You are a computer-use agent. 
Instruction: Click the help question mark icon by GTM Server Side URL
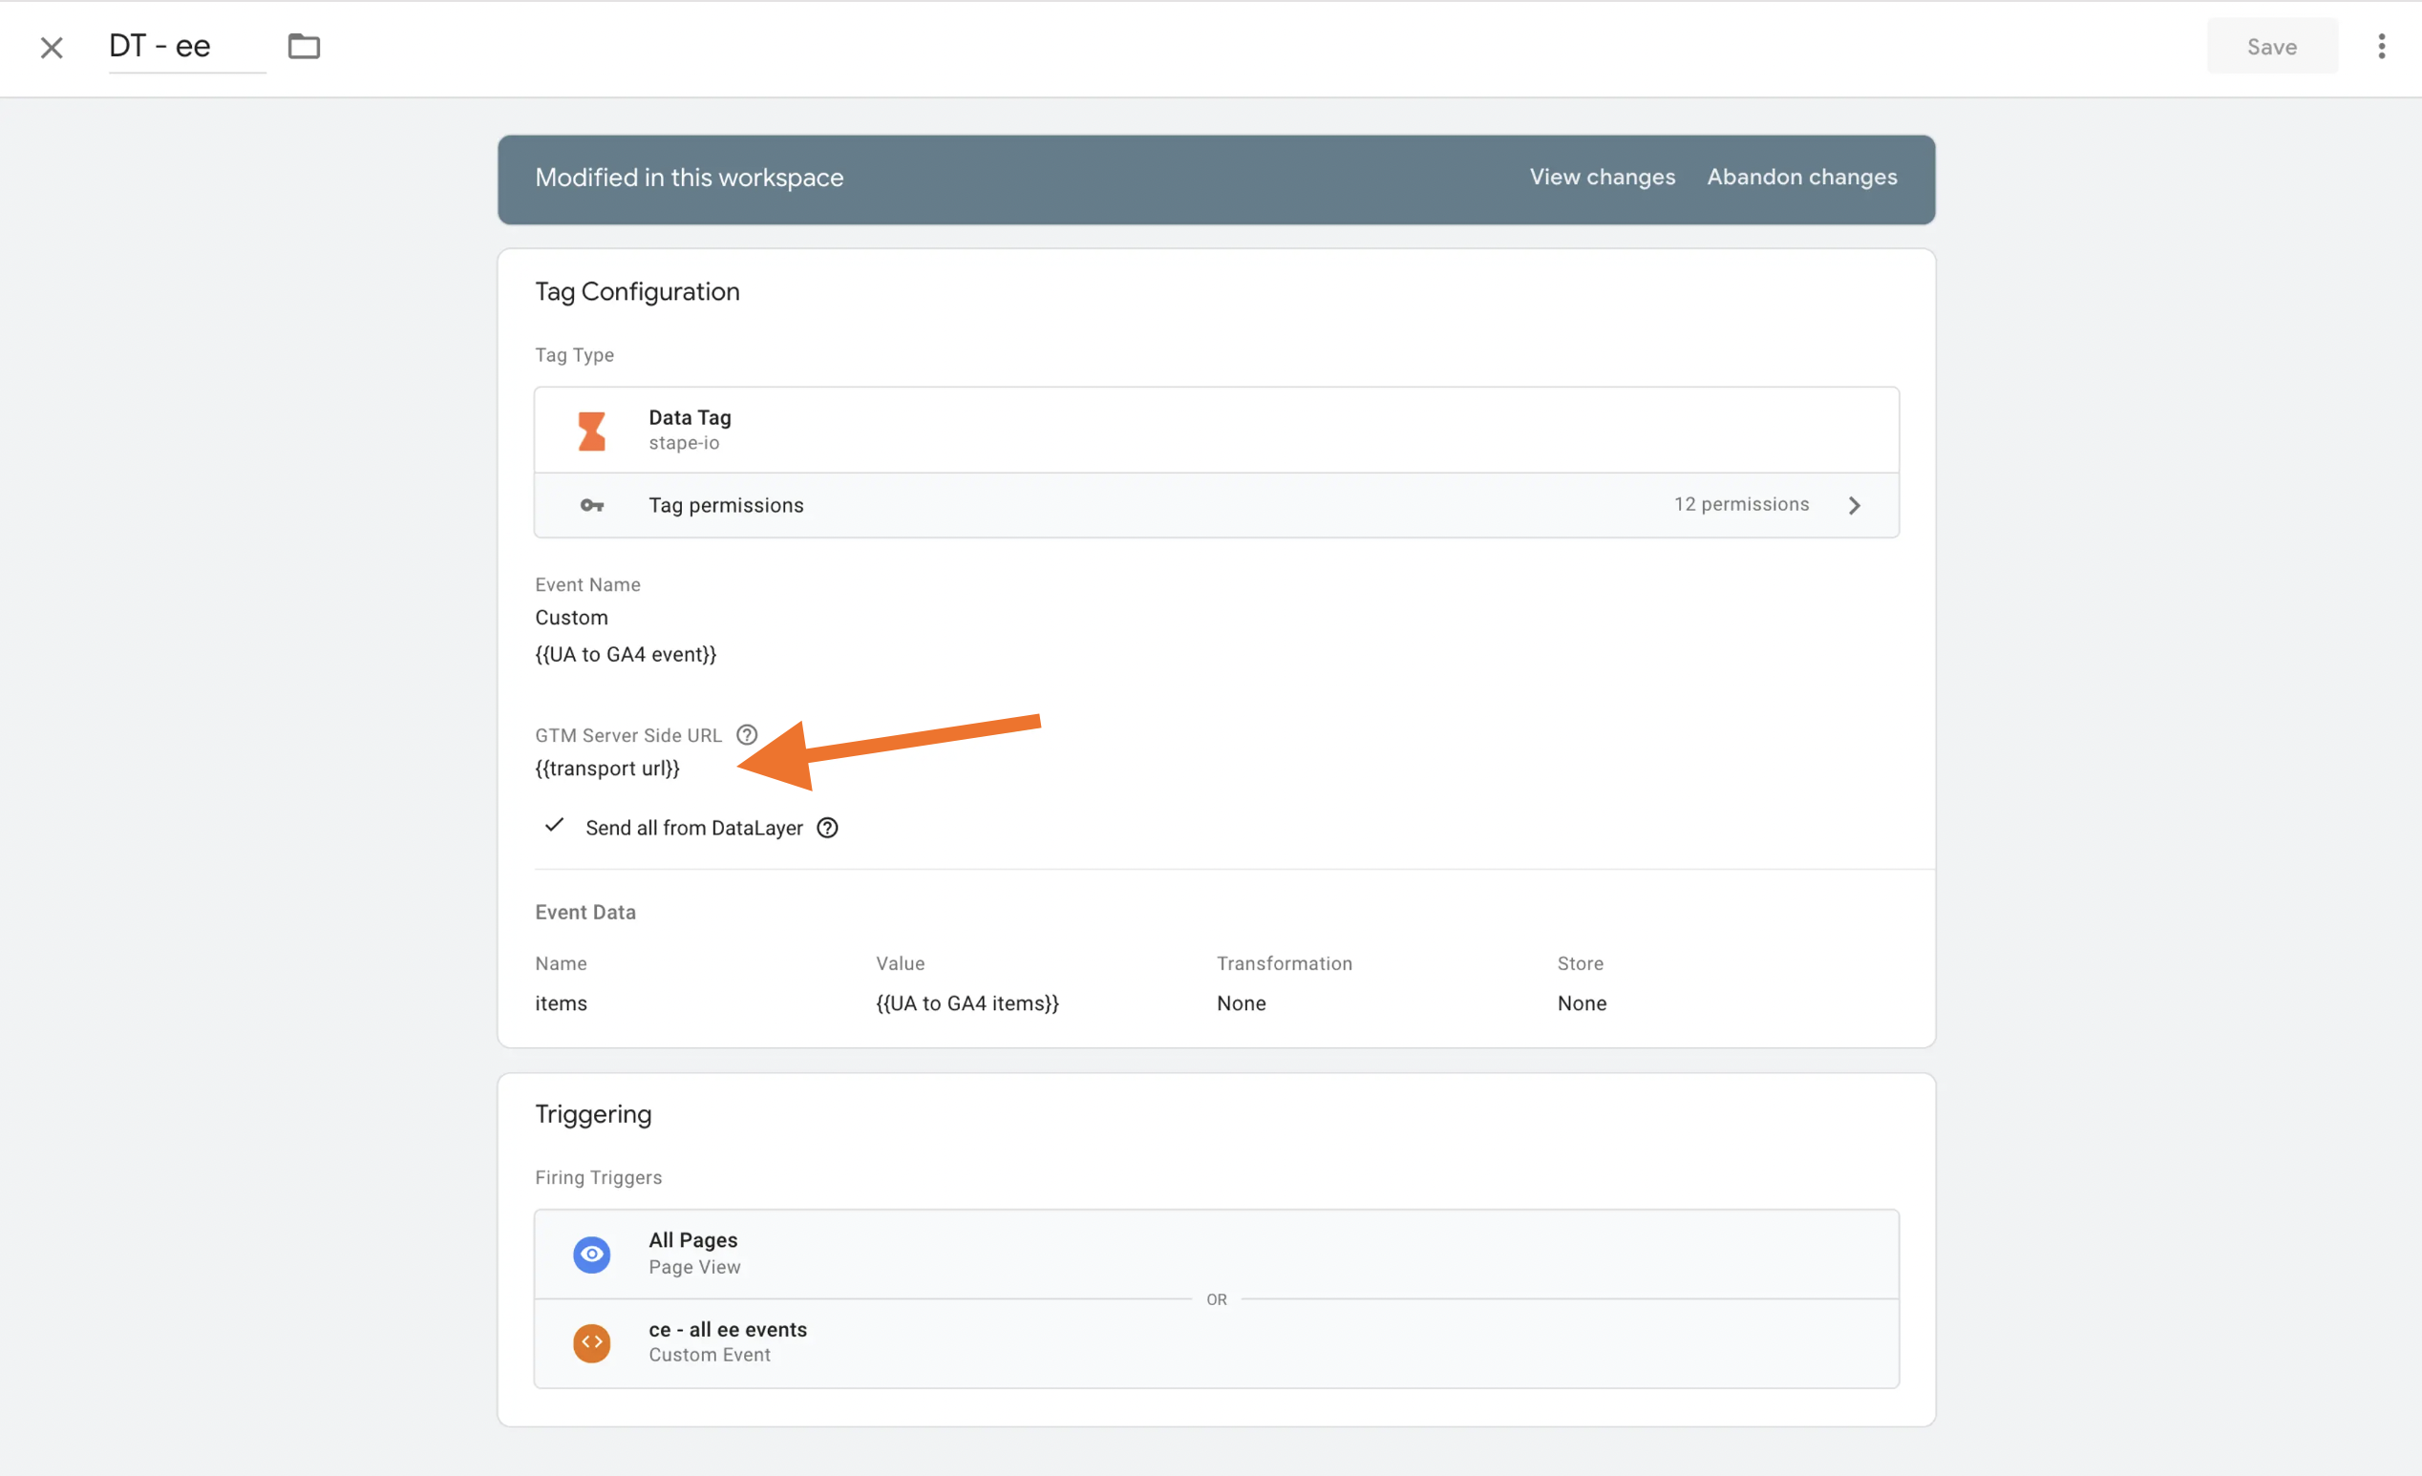746,733
